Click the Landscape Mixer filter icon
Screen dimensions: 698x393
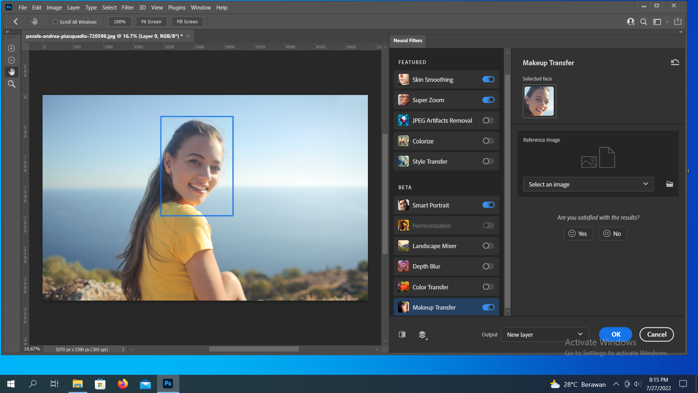coord(404,246)
